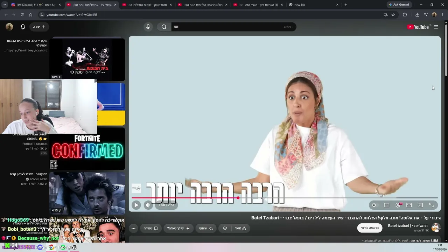Click the magnifying glass search button
This screenshot has width=448, height=252.
pos(164,27)
